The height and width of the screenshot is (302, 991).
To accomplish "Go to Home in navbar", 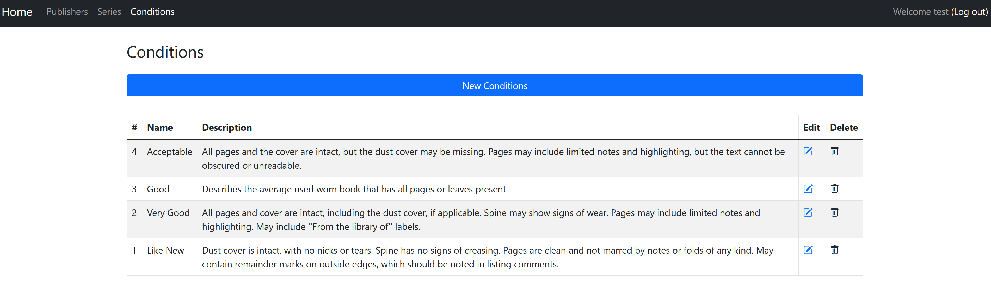I will pyautogui.click(x=17, y=12).
